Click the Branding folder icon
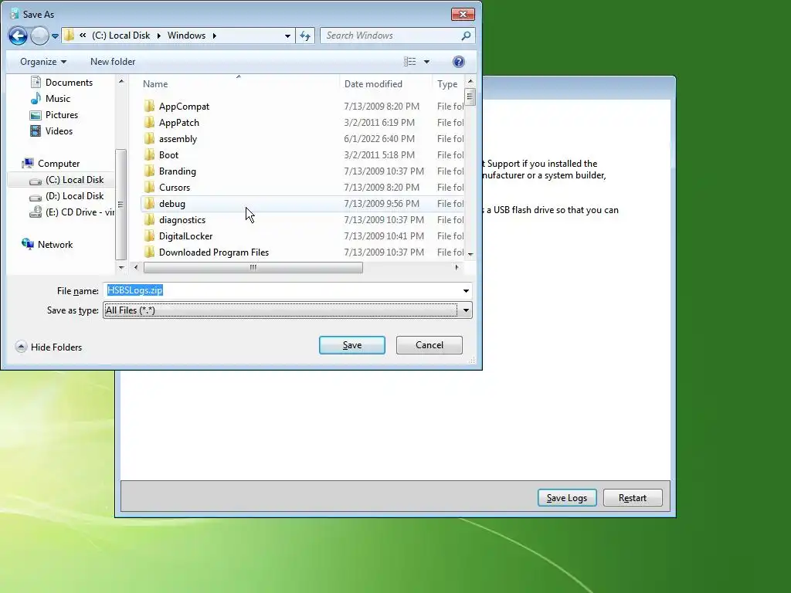The image size is (791, 593). click(149, 171)
